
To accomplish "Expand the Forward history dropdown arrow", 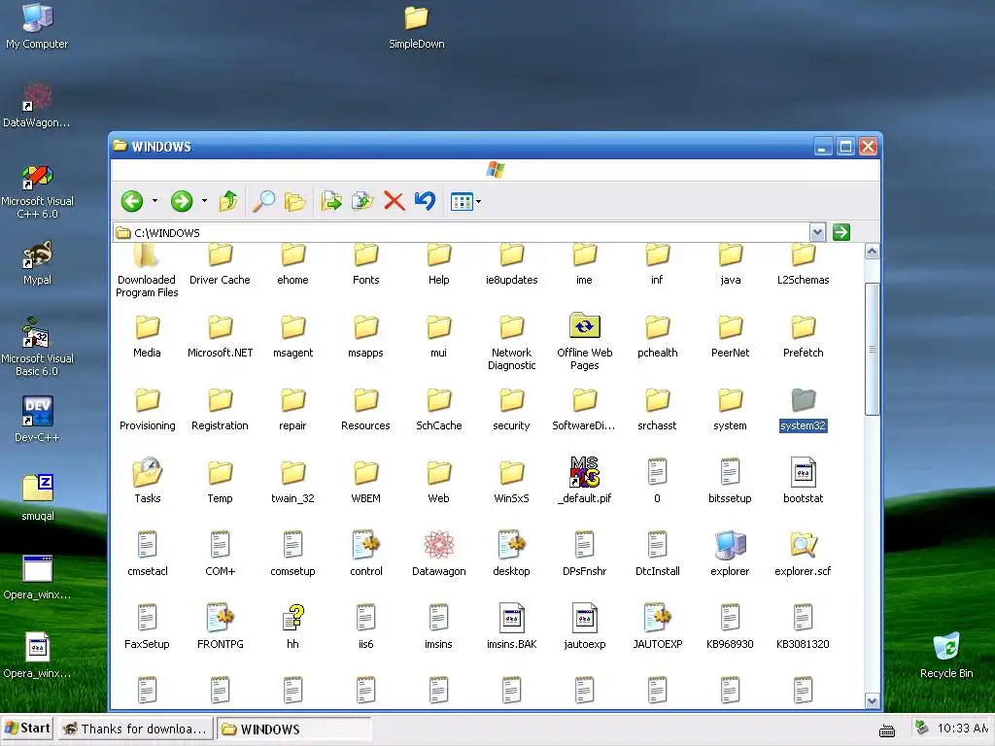I will point(204,202).
